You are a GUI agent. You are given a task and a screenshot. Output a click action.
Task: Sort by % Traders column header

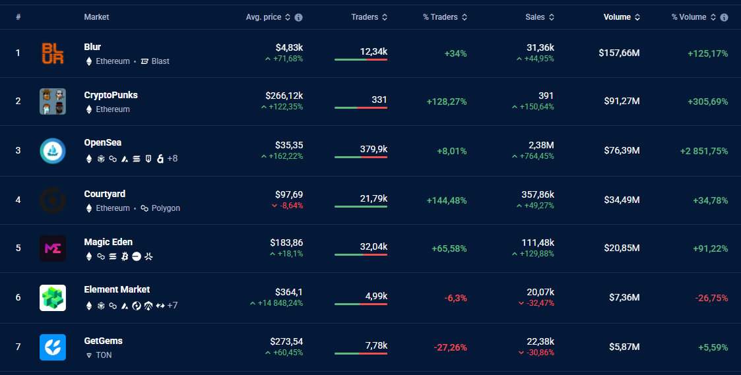pyautogui.click(x=445, y=17)
